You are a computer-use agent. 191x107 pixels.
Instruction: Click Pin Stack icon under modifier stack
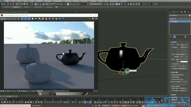(171, 37)
